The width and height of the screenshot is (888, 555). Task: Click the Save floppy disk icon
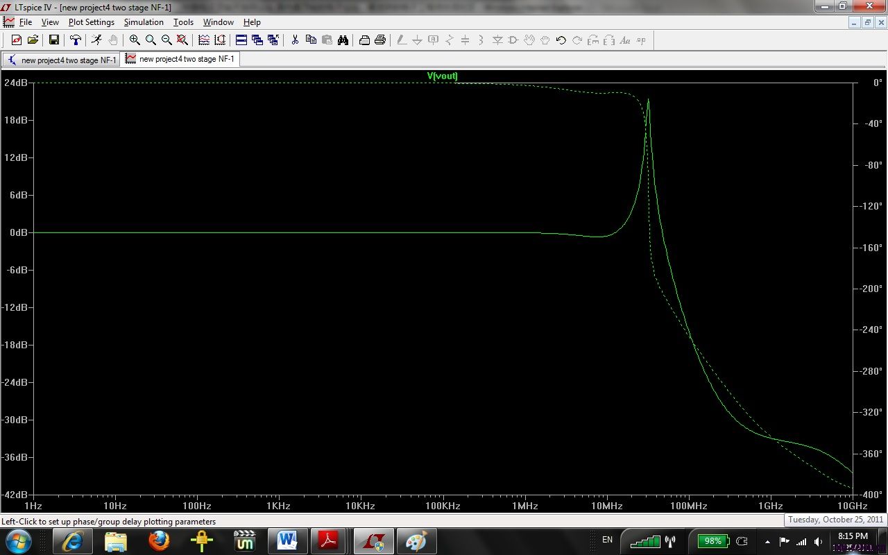(x=53, y=40)
